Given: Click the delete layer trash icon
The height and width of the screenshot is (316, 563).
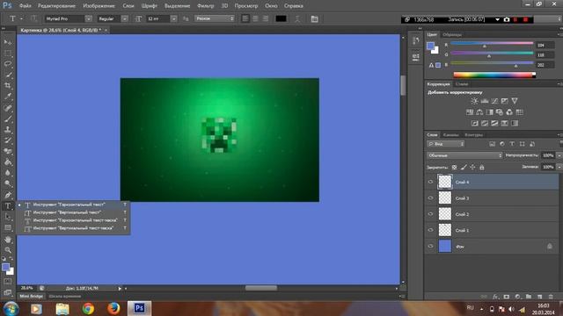Looking at the screenshot, I should coord(551,297).
